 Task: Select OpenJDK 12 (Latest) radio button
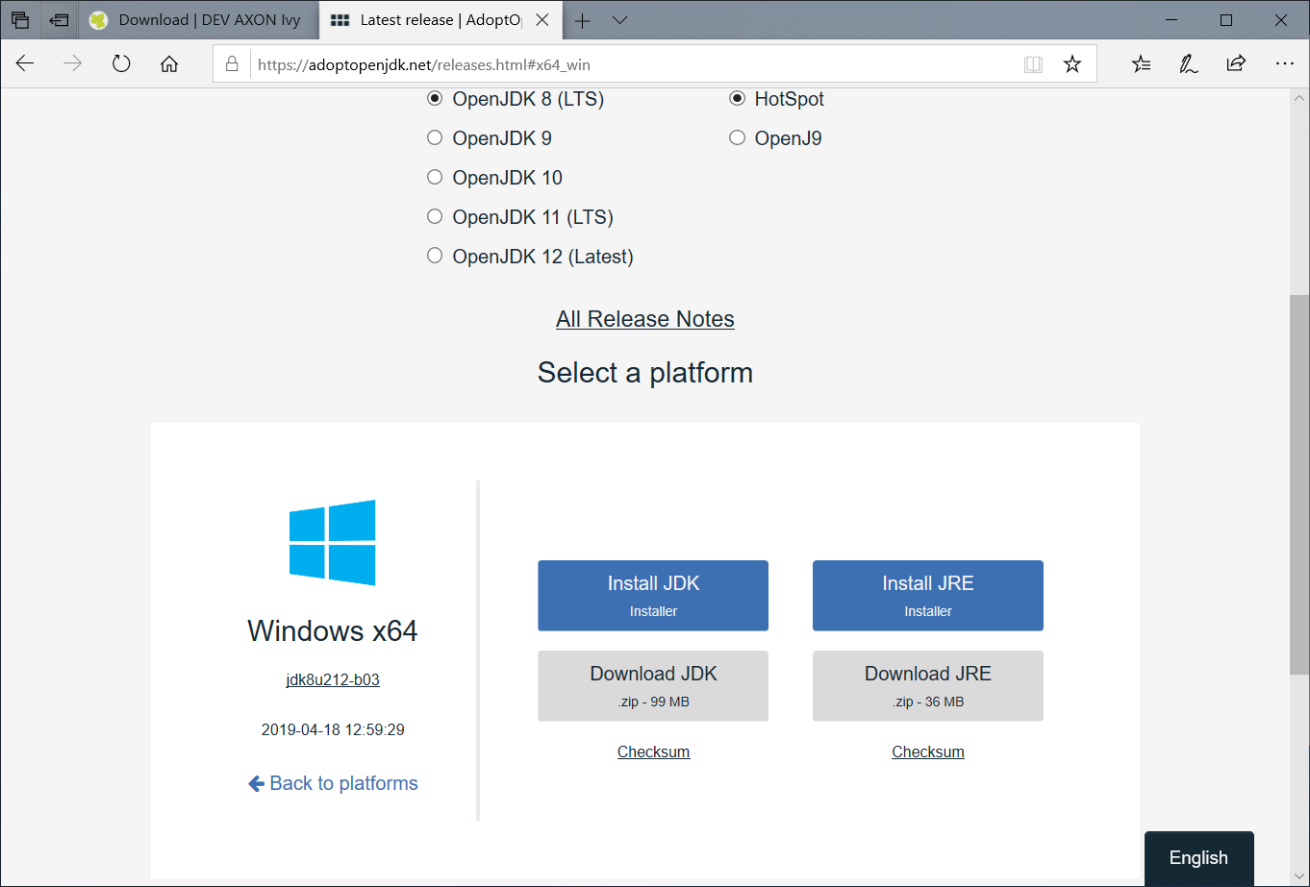(435, 256)
